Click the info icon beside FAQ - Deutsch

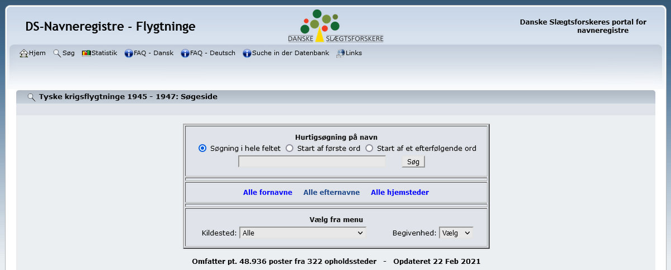pos(185,54)
